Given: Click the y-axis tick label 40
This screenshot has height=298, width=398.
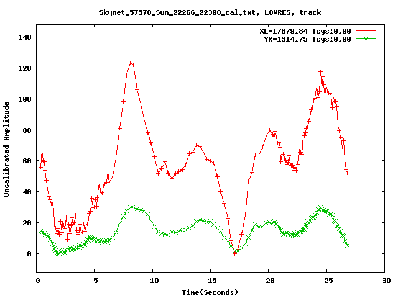Looking at the screenshot, I should 27,192.
